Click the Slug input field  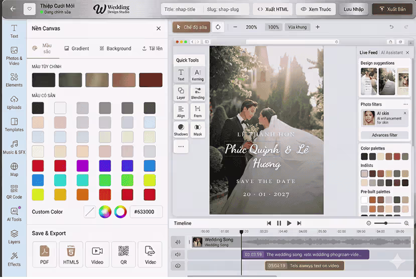tap(226, 9)
